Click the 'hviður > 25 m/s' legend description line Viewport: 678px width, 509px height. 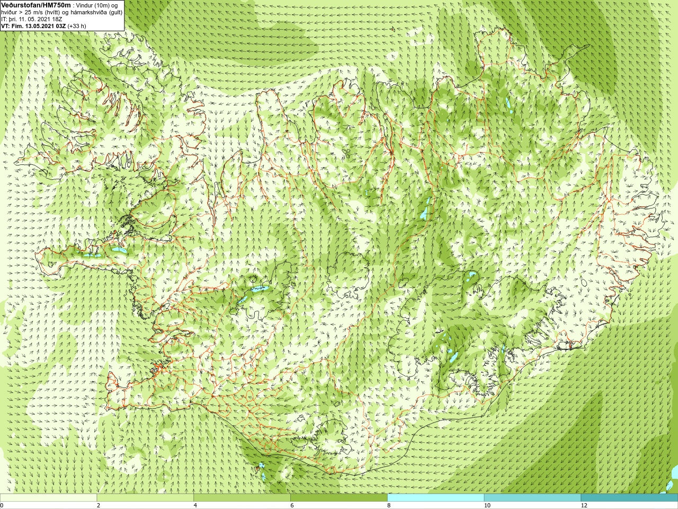click(x=61, y=12)
